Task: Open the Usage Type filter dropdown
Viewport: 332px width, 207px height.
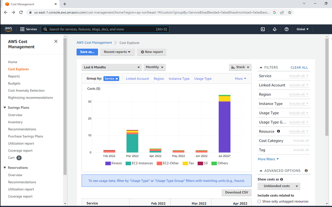Action: point(299,113)
